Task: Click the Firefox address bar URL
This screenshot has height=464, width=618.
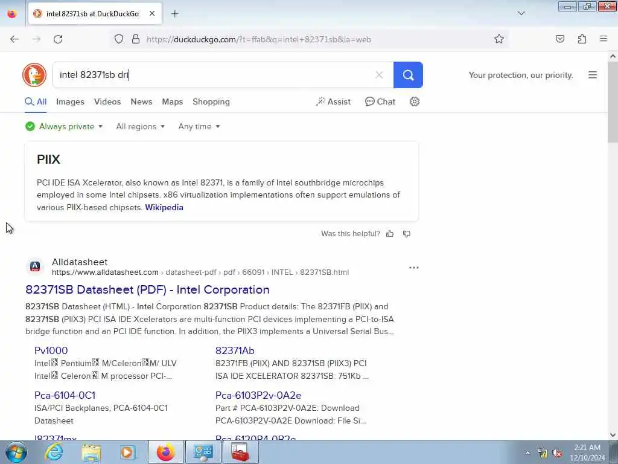Action: coord(258,39)
